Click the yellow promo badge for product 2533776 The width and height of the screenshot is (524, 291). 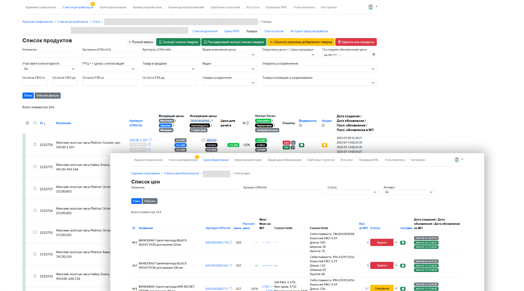(325, 145)
